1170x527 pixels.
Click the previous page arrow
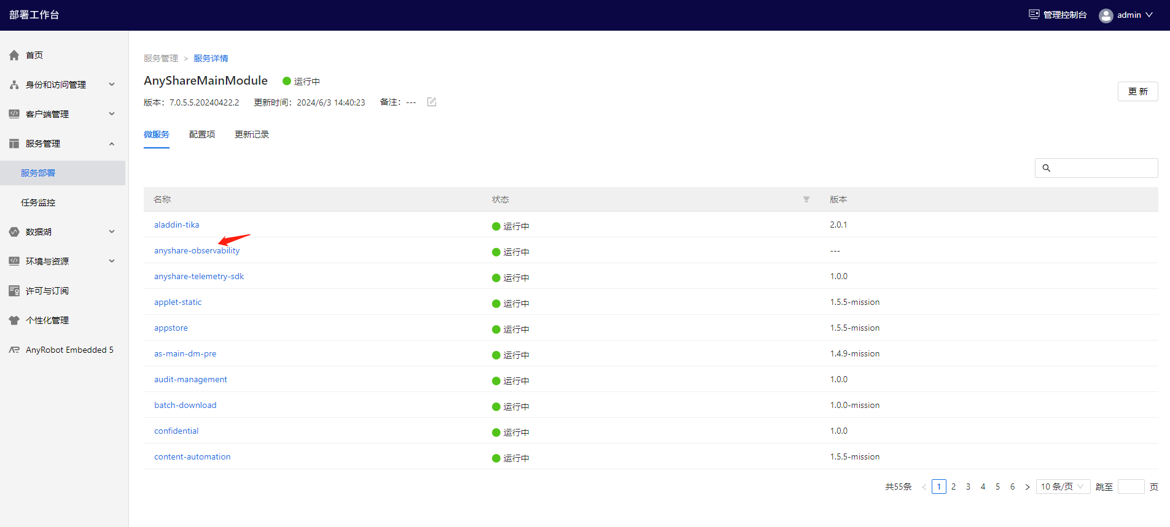coord(924,487)
